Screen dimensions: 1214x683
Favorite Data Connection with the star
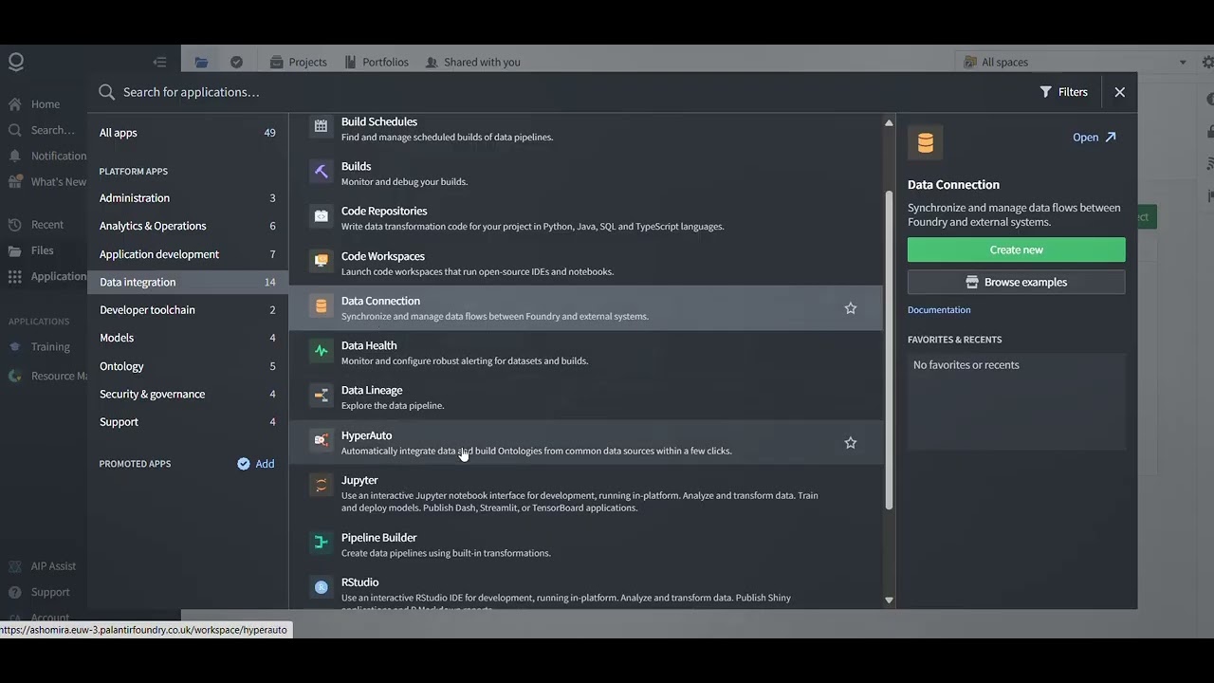(x=851, y=308)
